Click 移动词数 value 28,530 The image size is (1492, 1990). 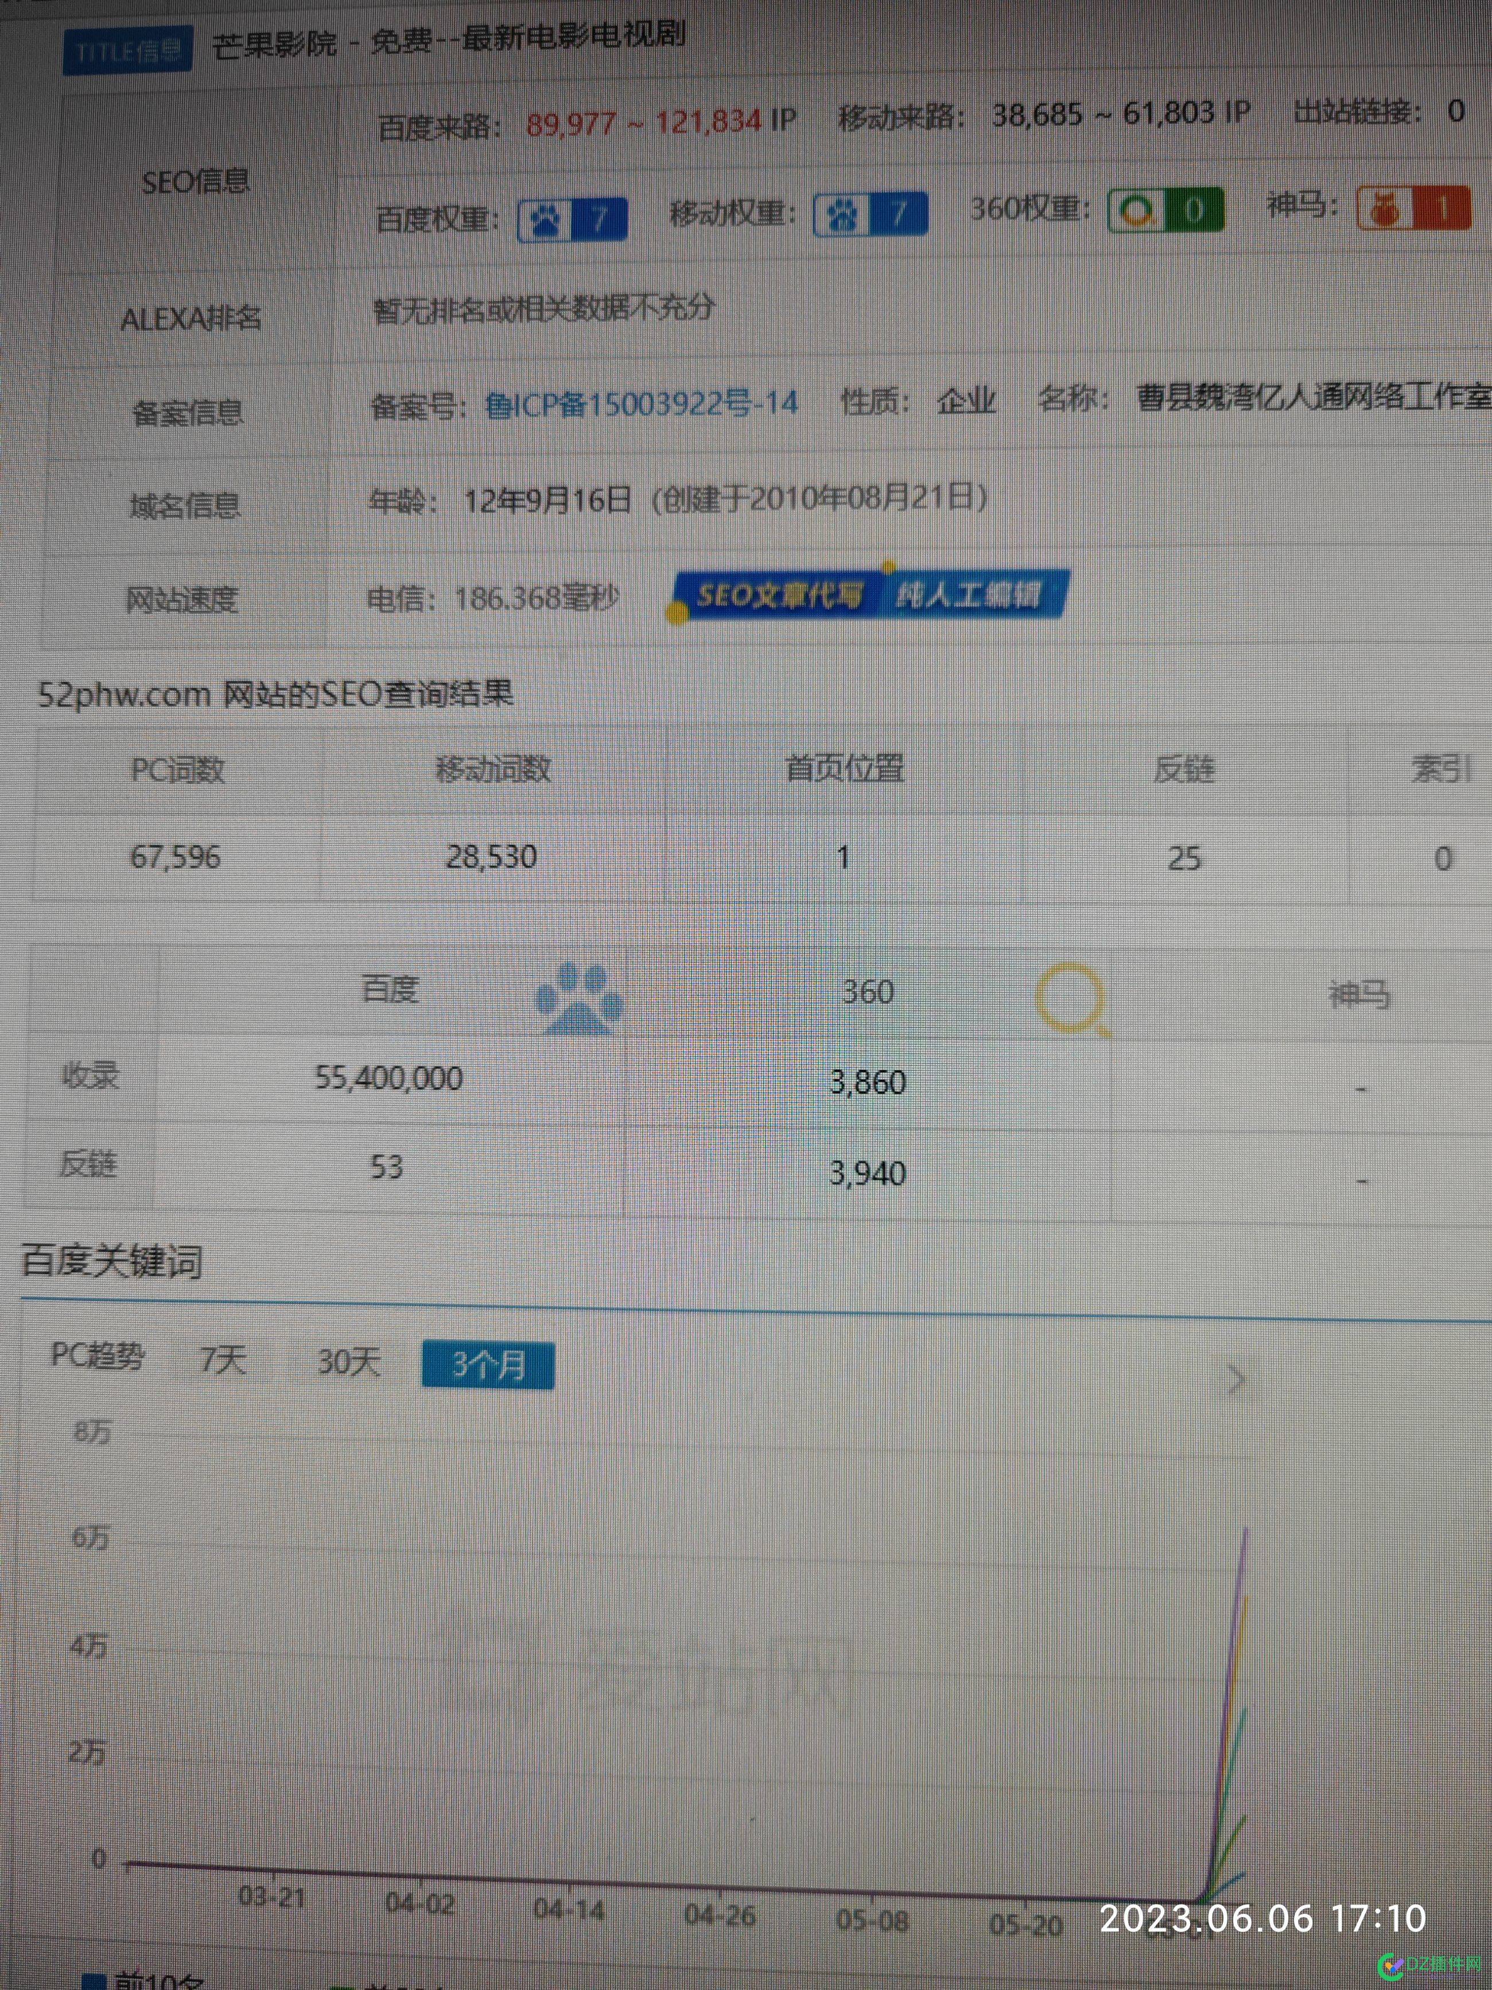pos(492,857)
